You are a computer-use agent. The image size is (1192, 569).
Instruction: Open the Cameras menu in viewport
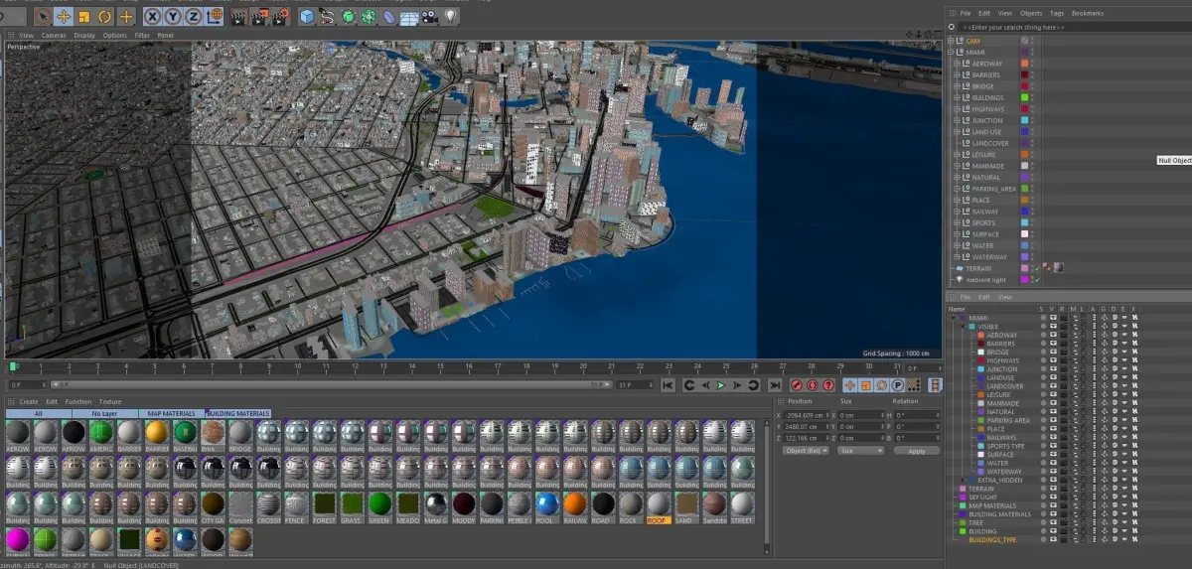[54, 35]
